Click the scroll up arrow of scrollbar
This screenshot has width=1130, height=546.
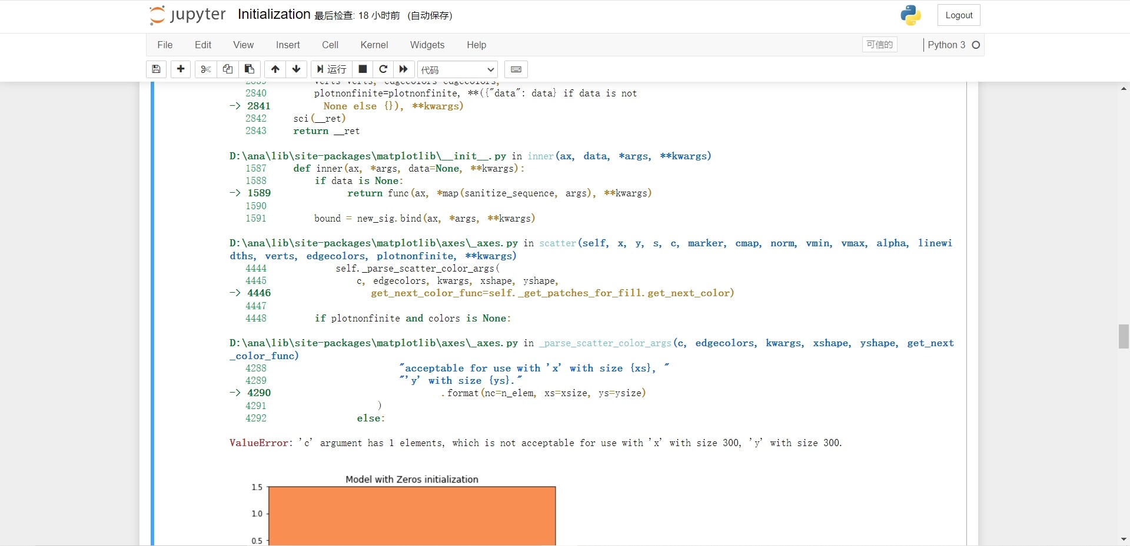coord(1124,89)
